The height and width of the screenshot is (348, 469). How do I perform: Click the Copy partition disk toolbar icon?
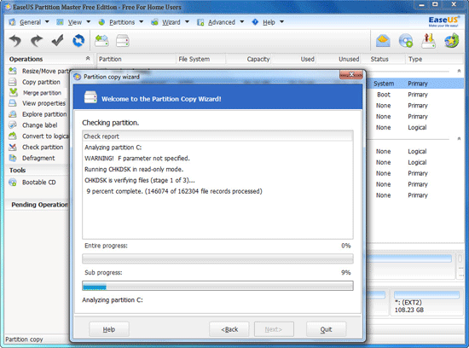click(x=123, y=41)
